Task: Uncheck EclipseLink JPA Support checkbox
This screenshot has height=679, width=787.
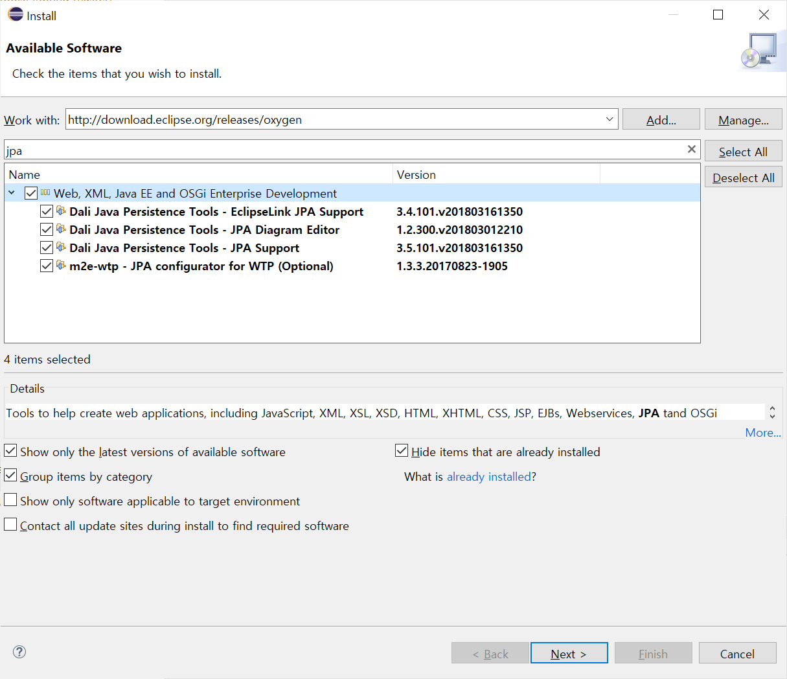Action: click(47, 211)
